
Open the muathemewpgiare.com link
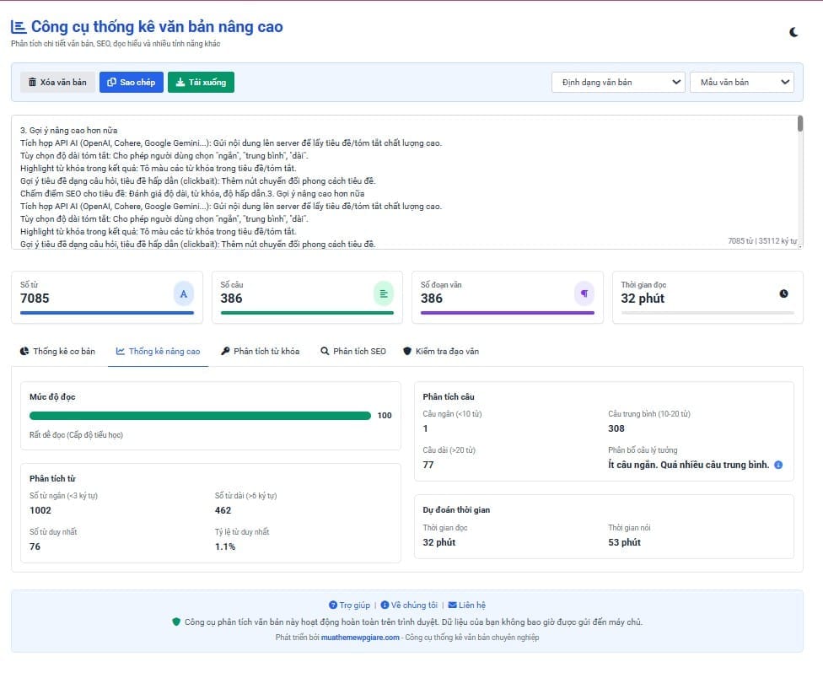[x=360, y=638]
